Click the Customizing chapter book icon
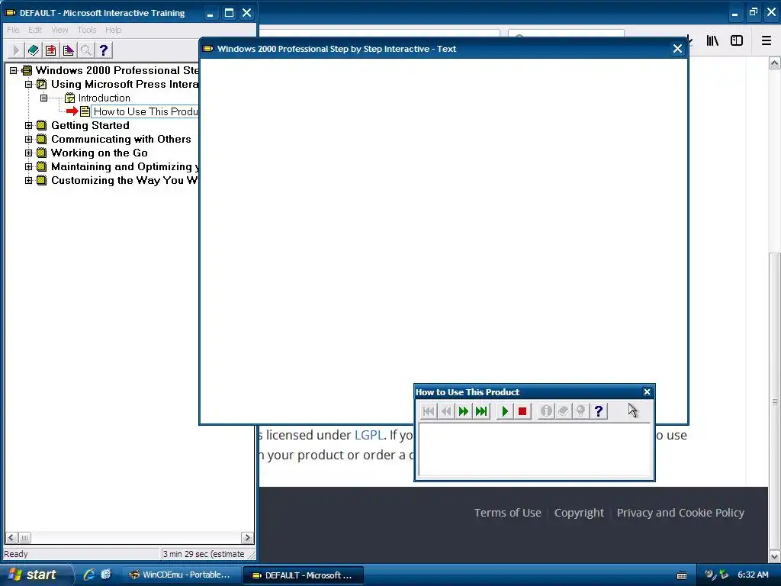781x586 pixels. pos(42,180)
